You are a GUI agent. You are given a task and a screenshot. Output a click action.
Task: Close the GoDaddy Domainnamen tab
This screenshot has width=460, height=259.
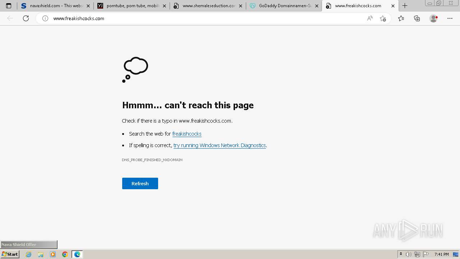[x=317, y=6]
